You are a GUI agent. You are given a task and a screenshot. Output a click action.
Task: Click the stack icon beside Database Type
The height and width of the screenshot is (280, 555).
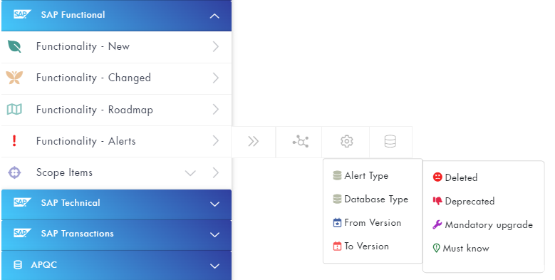tap(337, 199)
